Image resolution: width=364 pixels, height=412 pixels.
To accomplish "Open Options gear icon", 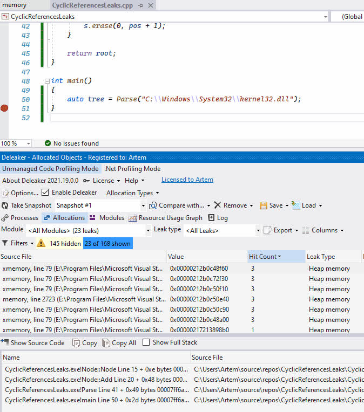I will tap(5, 193).
